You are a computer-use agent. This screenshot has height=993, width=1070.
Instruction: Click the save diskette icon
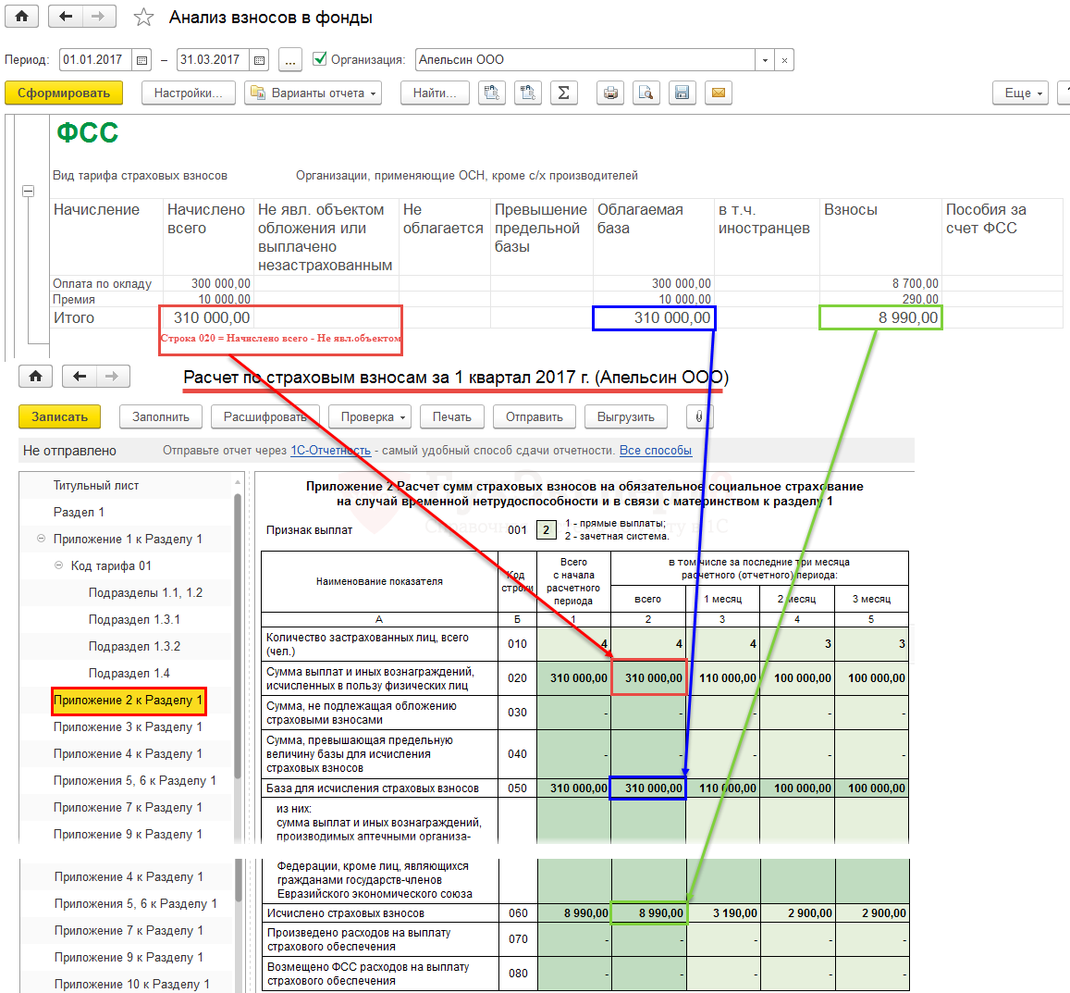tap(682, 93)
